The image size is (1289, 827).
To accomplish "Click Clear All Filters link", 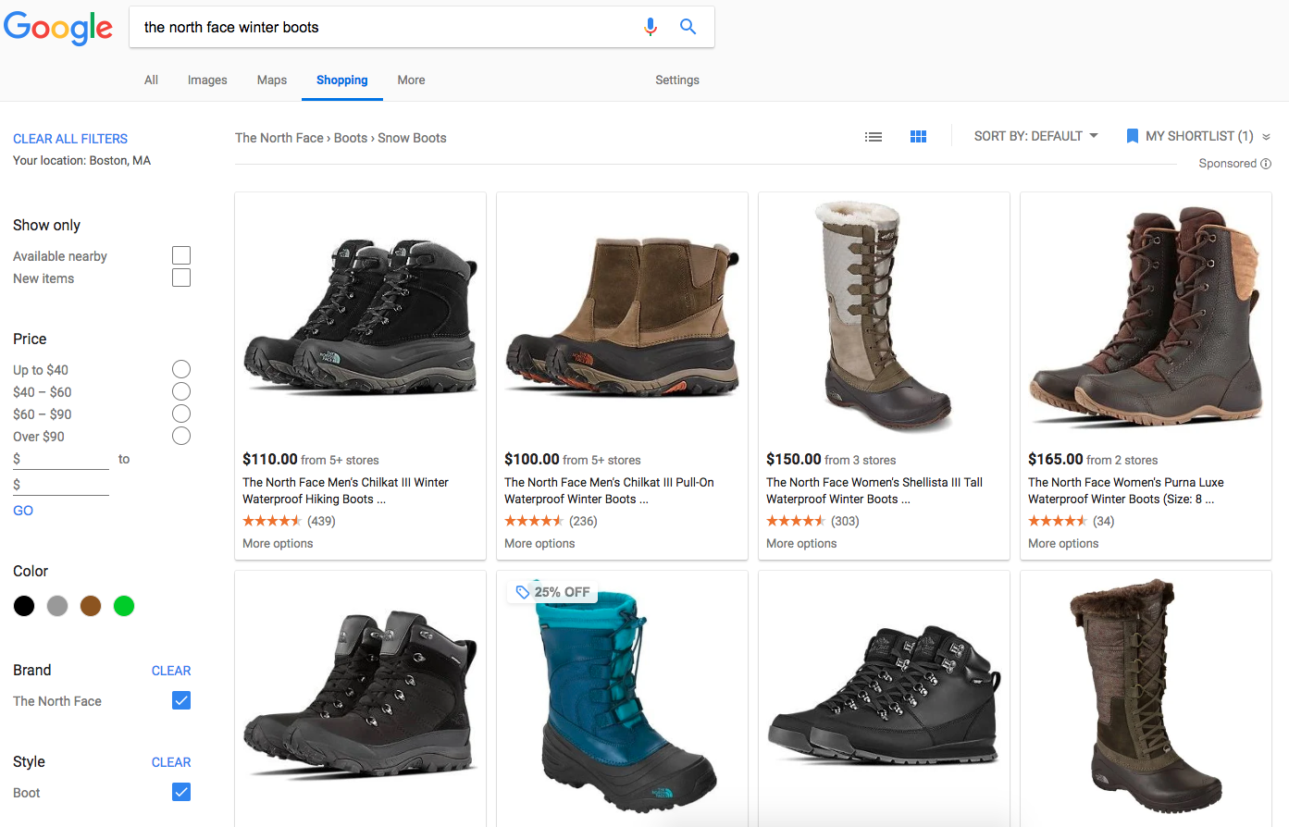I will tap(70, 139).
